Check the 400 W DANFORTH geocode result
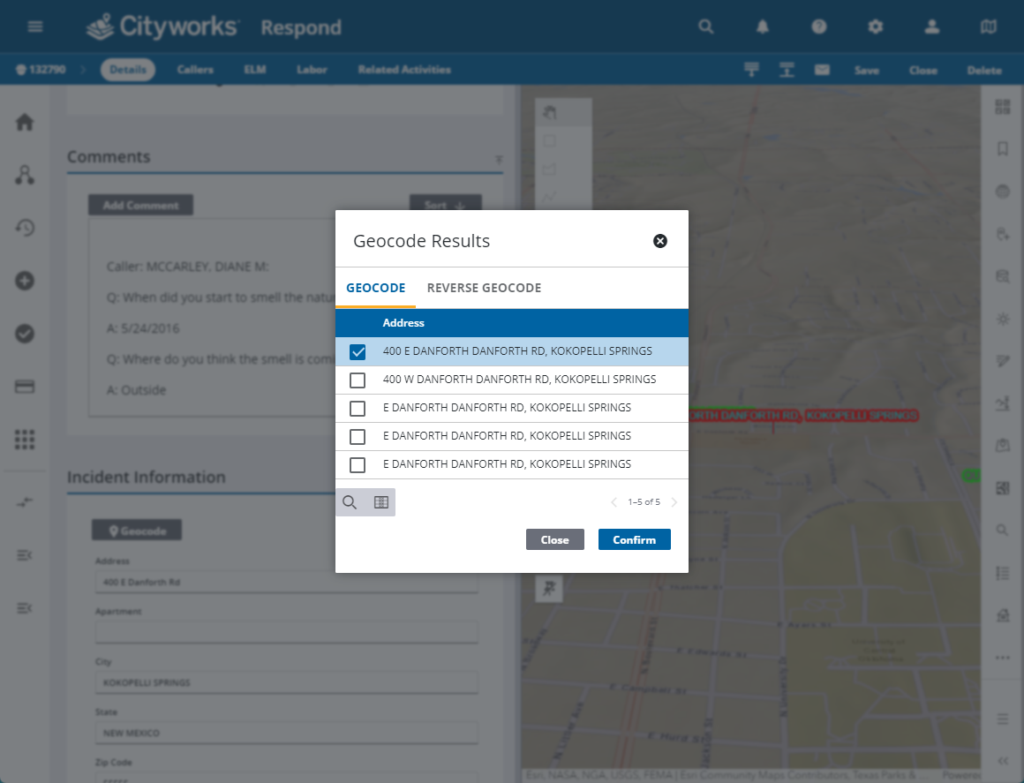Viewport: 1024px width, 783px height. pyautogui.click(x=358, y=380)
